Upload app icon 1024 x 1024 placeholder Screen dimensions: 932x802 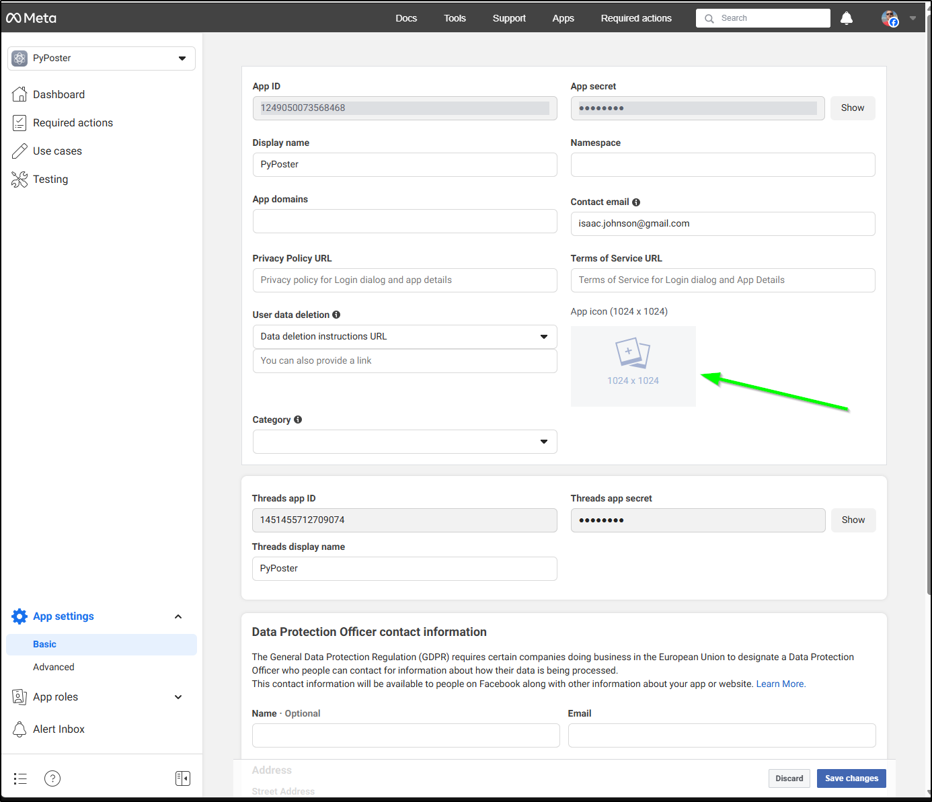pos(633,366)
